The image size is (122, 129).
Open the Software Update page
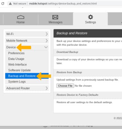pos(20,70)
